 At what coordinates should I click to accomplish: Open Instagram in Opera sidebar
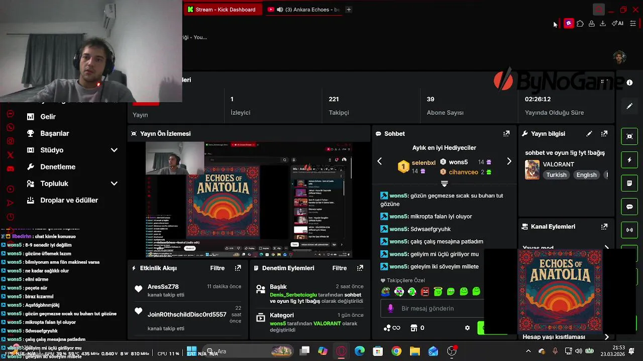[x=10, y=141]
